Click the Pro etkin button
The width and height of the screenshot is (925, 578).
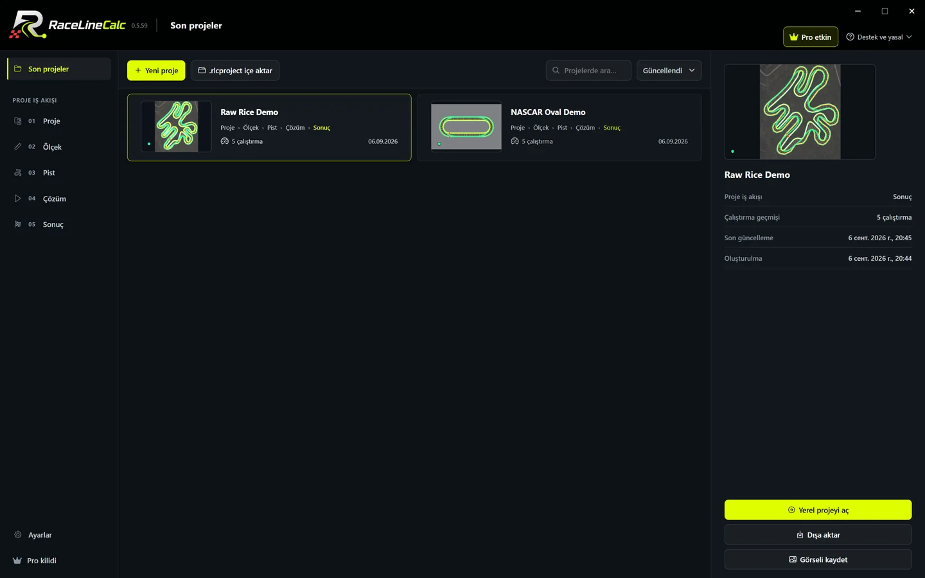(x=811, y=37)
